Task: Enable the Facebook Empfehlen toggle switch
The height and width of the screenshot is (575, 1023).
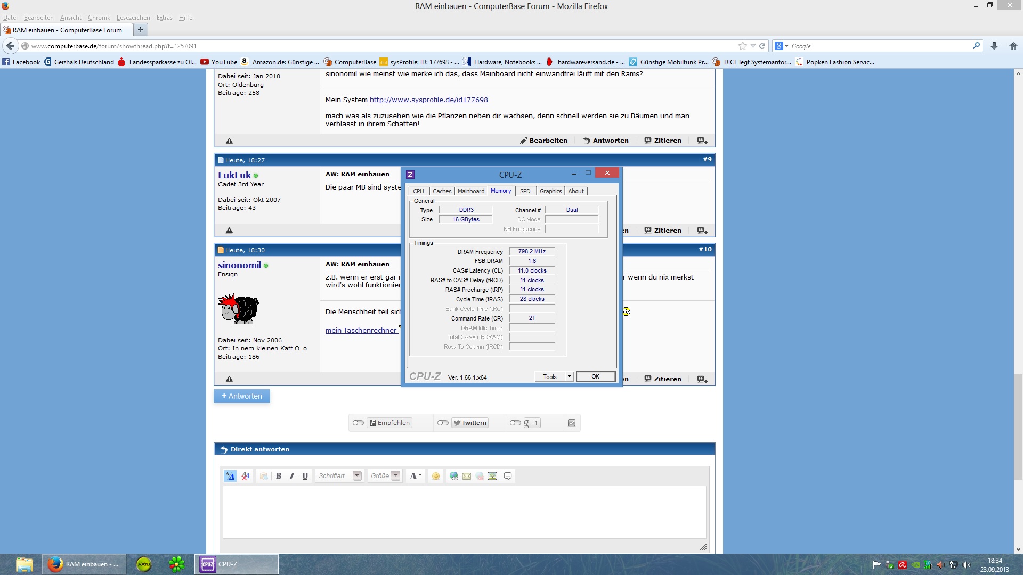Action: click(x=358, y=423)
